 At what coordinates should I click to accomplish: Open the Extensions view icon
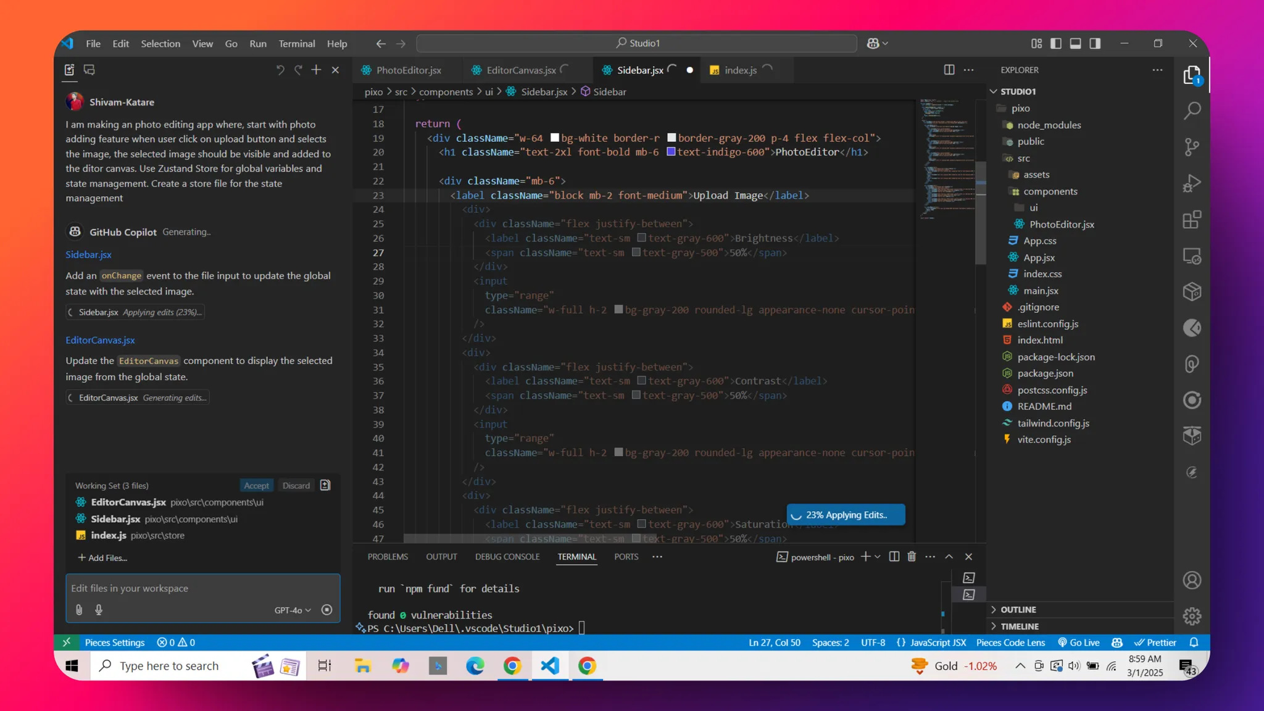point(1192,220)
